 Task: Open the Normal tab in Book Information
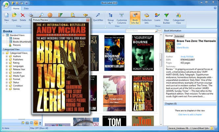[169, 36]
